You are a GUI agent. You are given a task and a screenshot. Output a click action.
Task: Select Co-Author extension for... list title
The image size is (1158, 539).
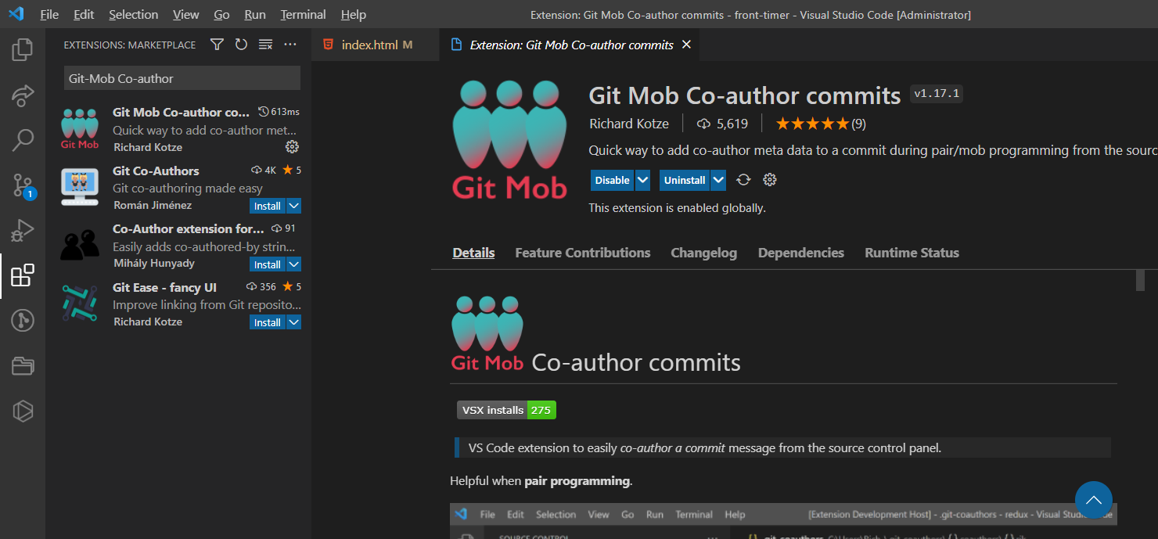pos(189,228)
